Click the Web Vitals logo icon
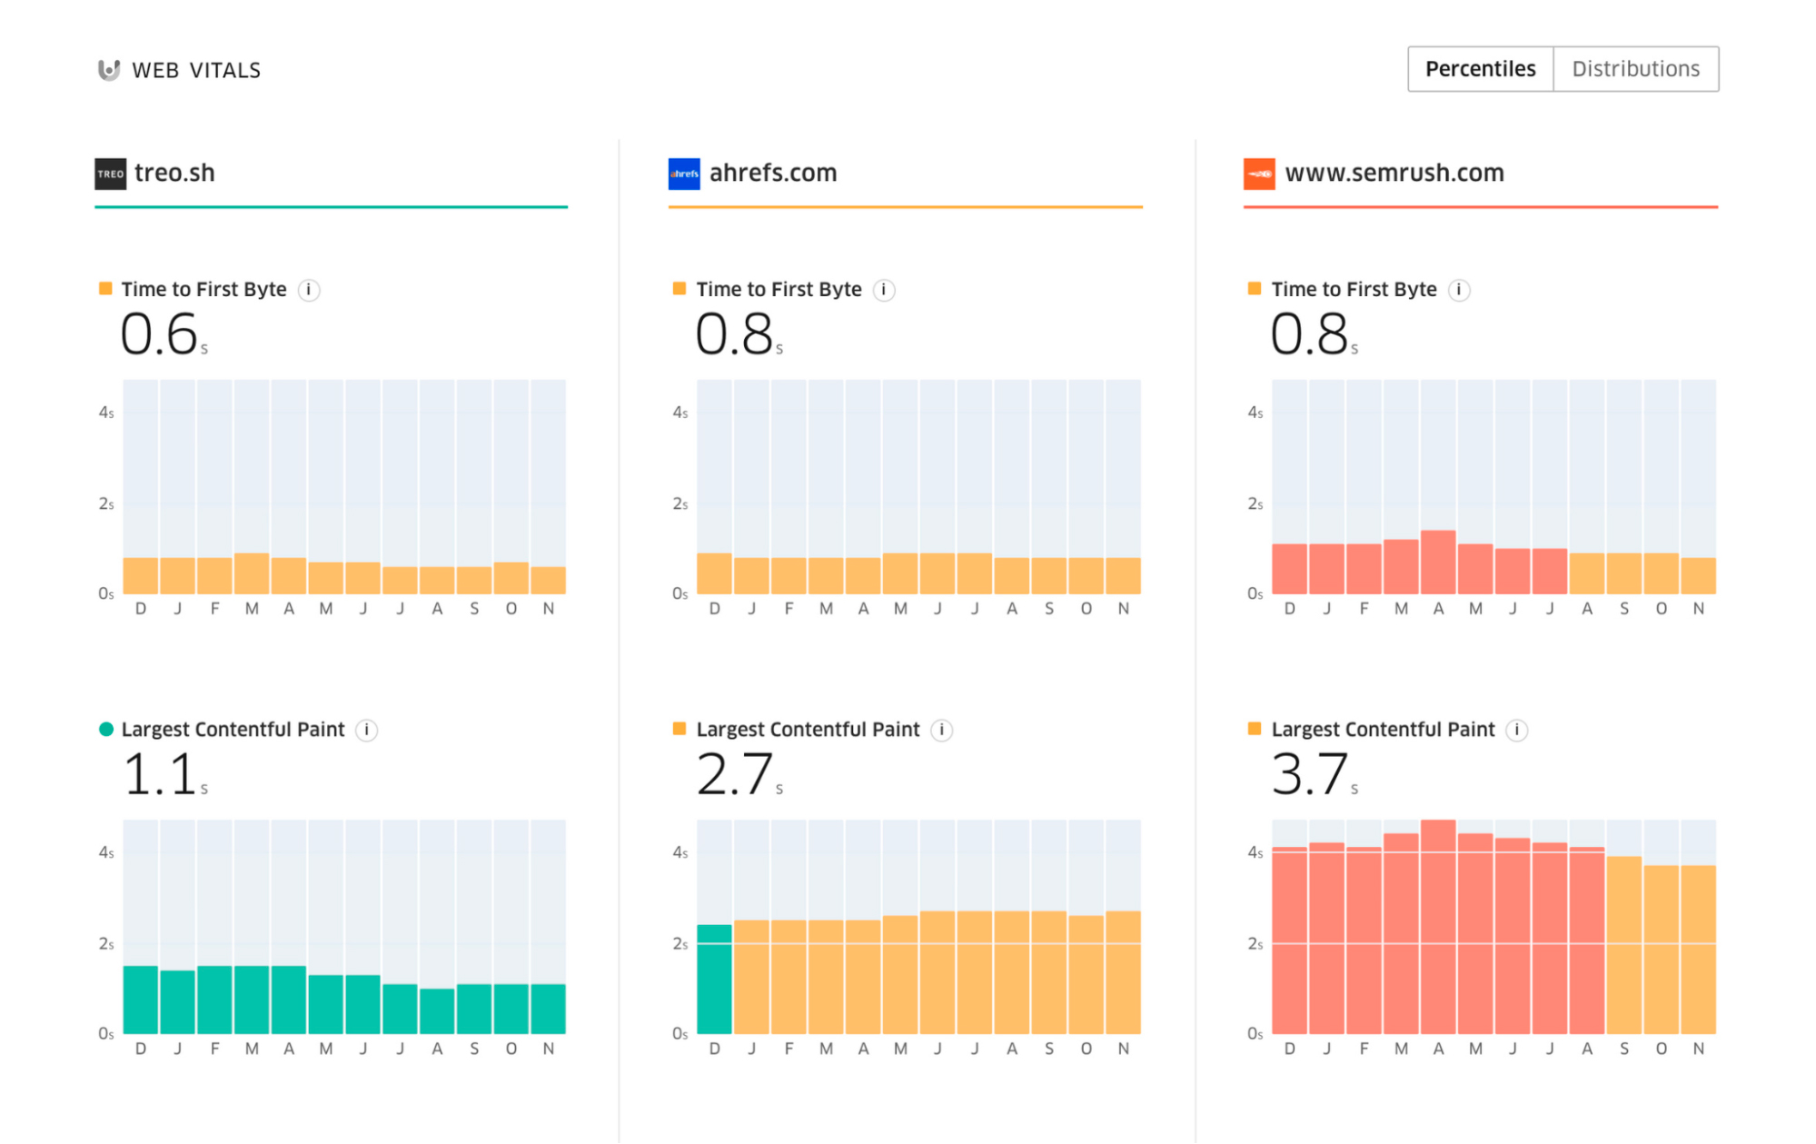 point(108,70)
